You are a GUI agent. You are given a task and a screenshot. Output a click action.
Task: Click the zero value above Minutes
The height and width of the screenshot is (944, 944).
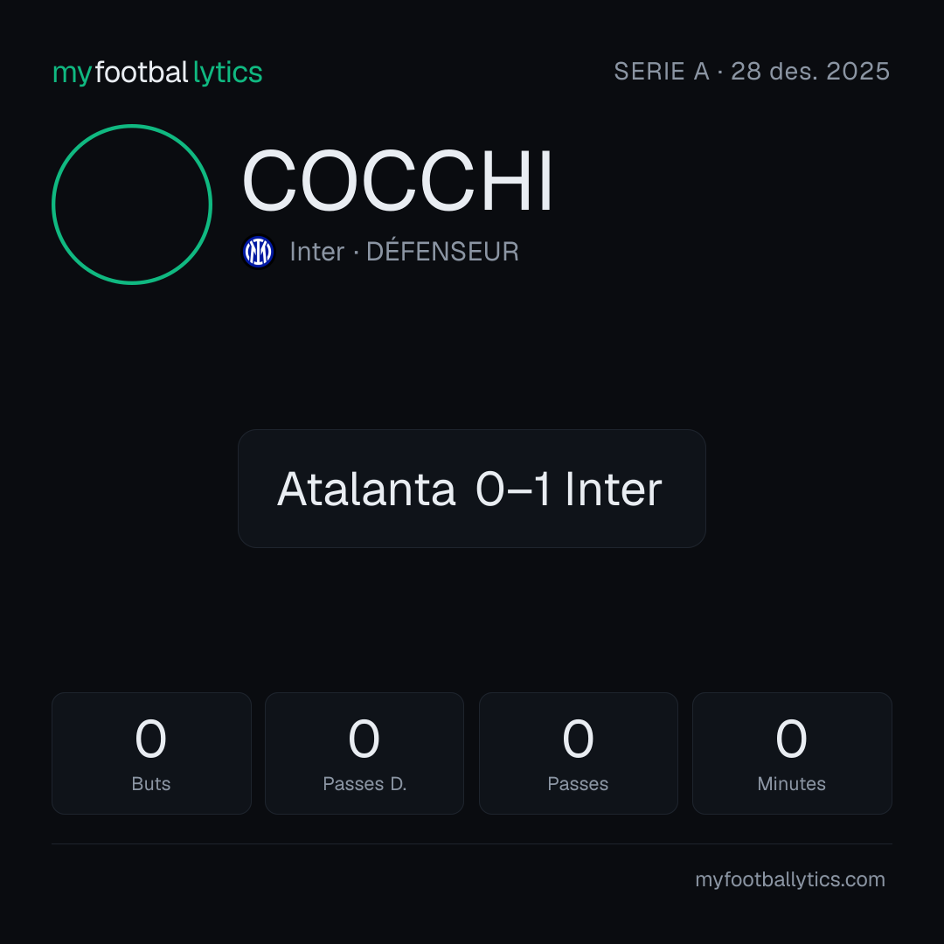[791, 739]
